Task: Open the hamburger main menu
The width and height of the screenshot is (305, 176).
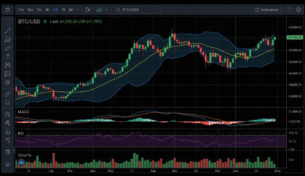Action: 8,10
